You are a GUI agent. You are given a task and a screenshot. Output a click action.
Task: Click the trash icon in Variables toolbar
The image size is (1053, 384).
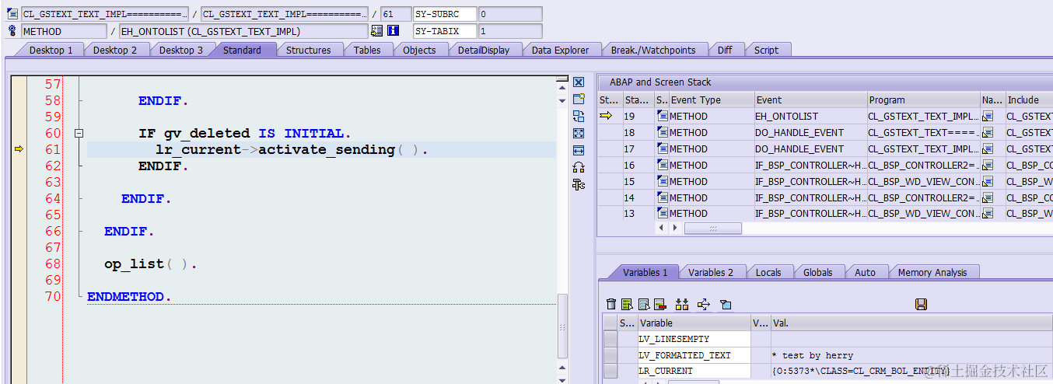tap(611, 304)
